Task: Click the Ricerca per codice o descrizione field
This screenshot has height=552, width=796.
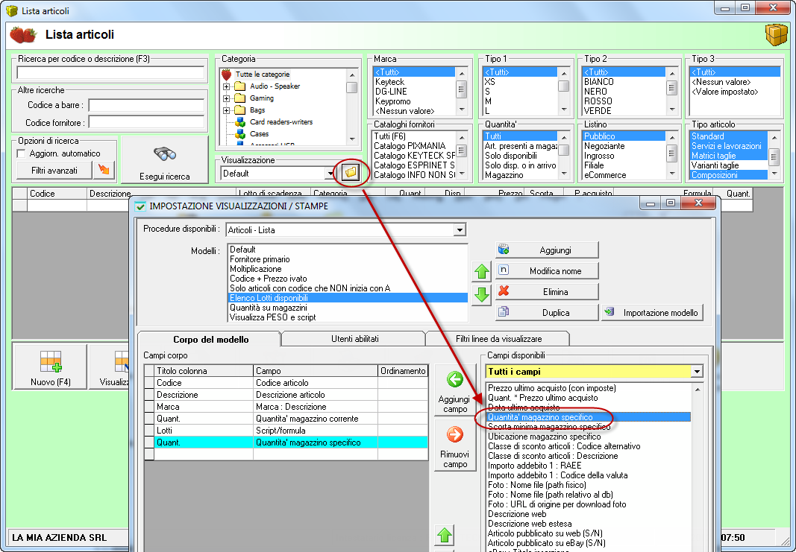Action: point(110,73)
